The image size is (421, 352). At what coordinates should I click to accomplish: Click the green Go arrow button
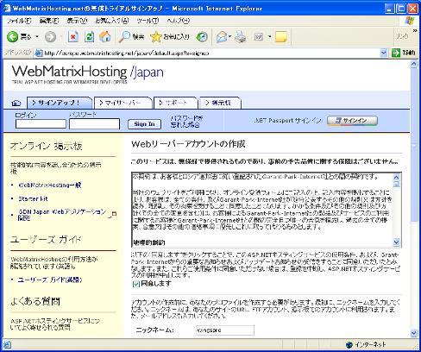[x=396, y=53]
